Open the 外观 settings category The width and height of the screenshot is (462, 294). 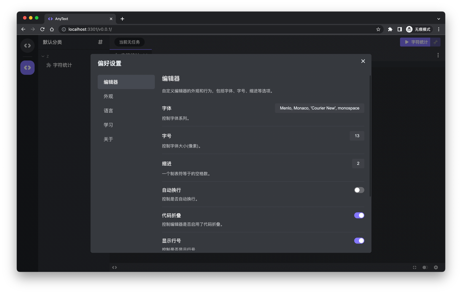126,96
